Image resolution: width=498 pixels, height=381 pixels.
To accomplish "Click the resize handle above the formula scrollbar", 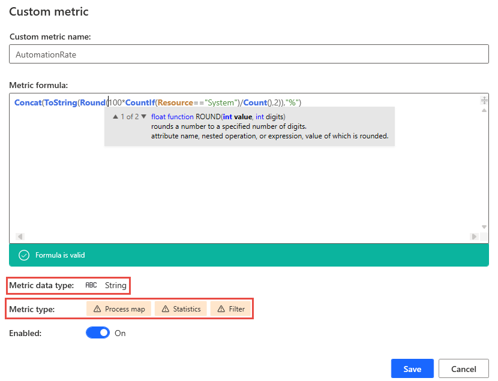I will [484, 100].
